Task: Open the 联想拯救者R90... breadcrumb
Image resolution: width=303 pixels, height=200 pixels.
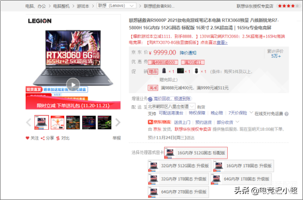Action: pos(159,6)
